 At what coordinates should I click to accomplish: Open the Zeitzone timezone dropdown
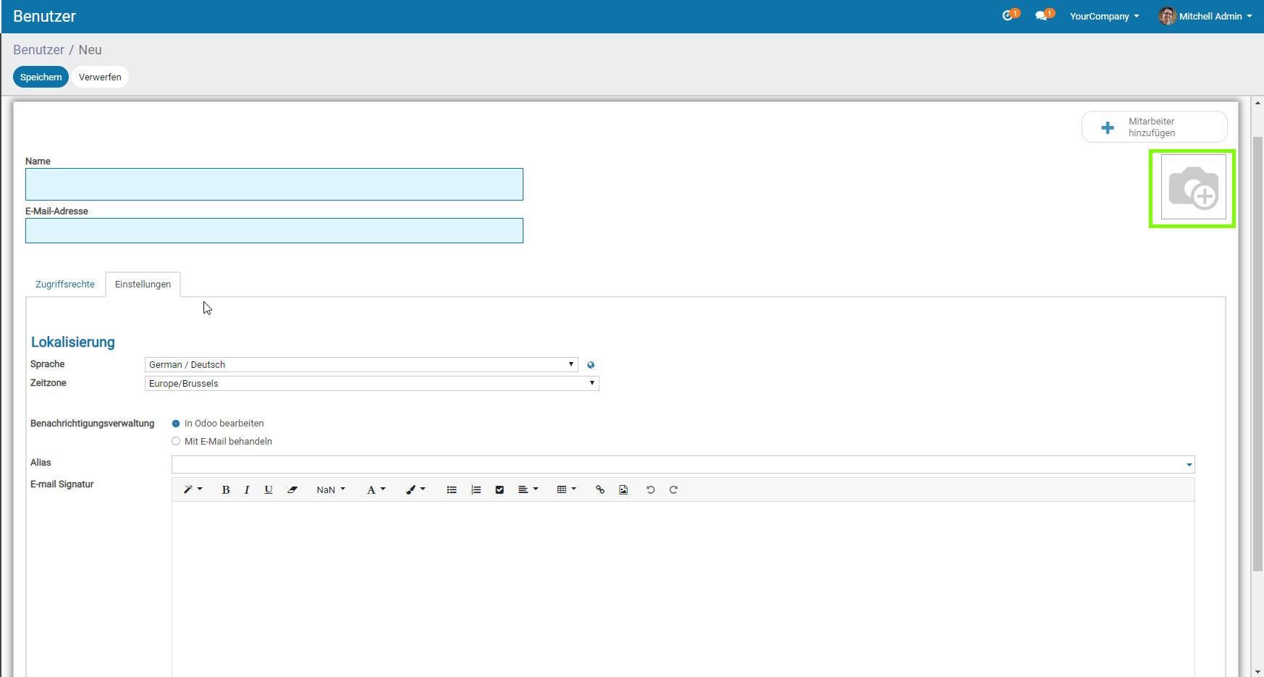(x=371, y=384)
